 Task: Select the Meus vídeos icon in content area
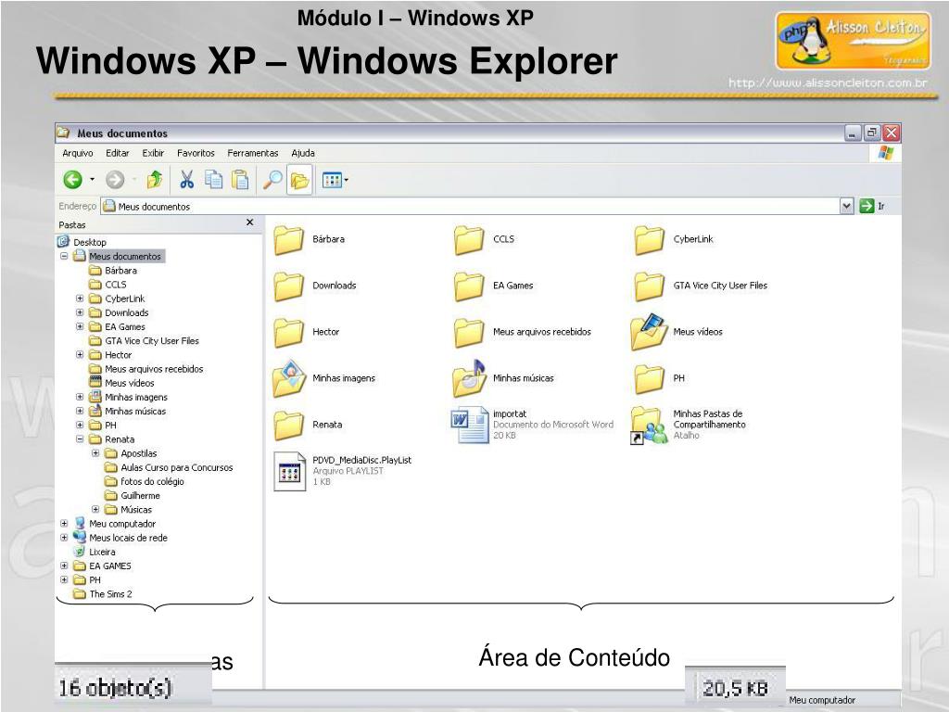click(650, 331)
